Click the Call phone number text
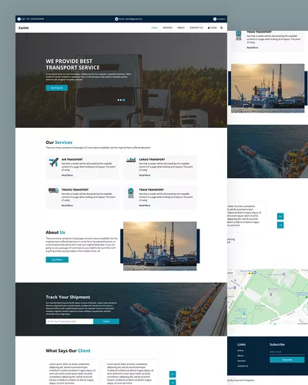 tap(32, 19)
